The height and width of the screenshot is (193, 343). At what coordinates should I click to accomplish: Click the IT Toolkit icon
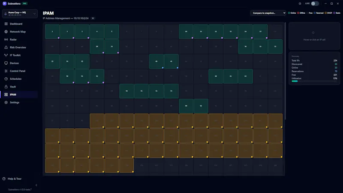tap(6, 55)
